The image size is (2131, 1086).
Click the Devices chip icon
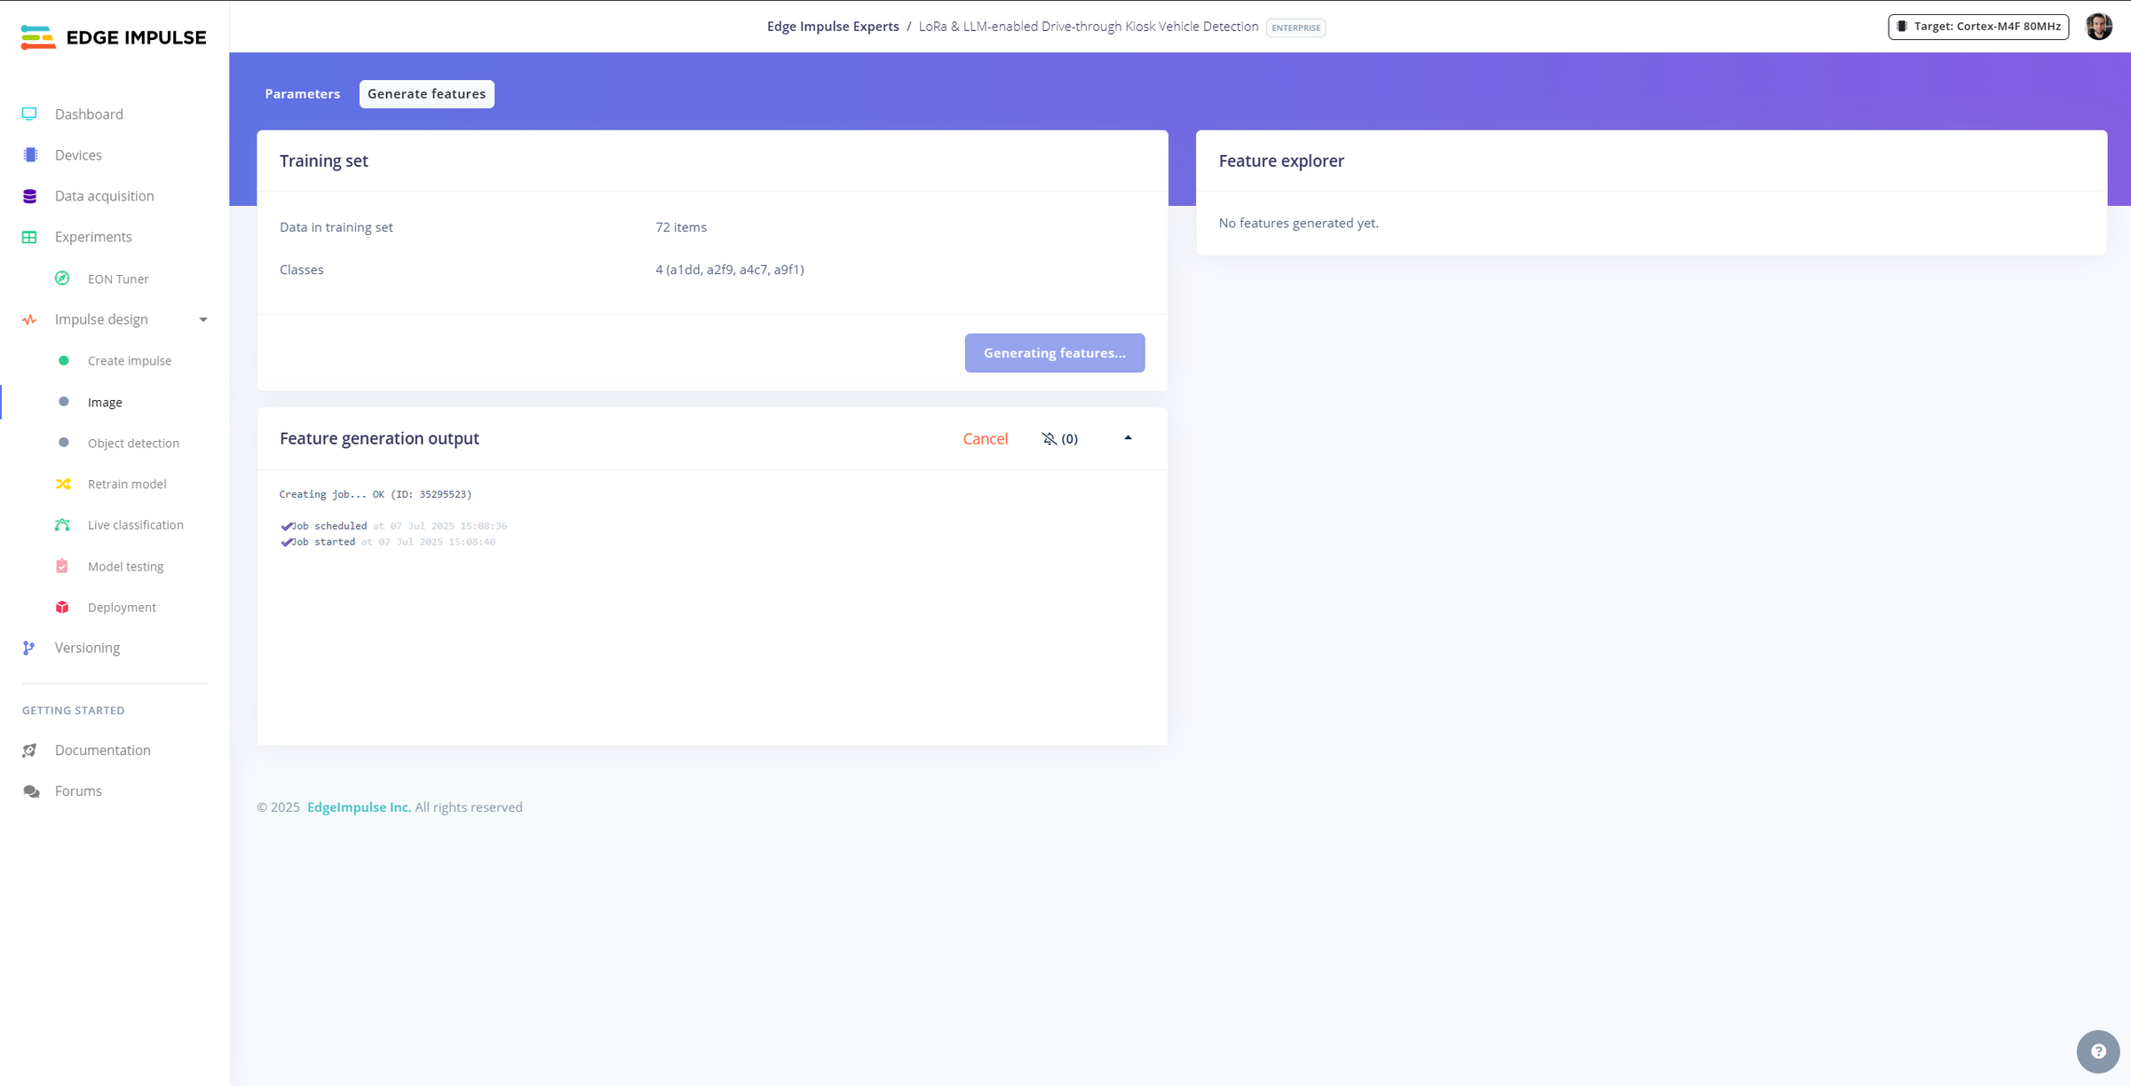[30, 154]
